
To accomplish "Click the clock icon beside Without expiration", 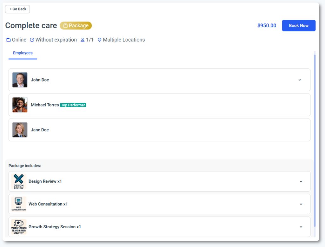I will coord(32,40).
